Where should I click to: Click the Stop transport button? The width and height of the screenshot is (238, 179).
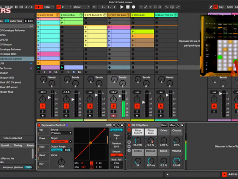click(128, 7)
